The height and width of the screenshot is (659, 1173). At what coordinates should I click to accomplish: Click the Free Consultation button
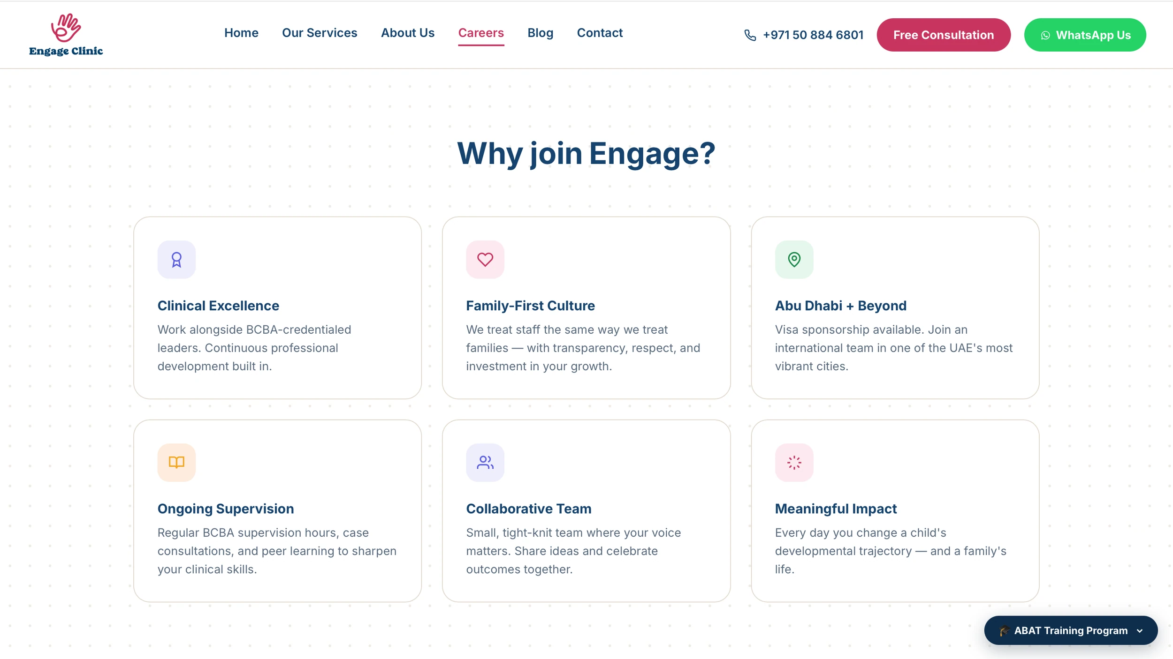[944, 35]
